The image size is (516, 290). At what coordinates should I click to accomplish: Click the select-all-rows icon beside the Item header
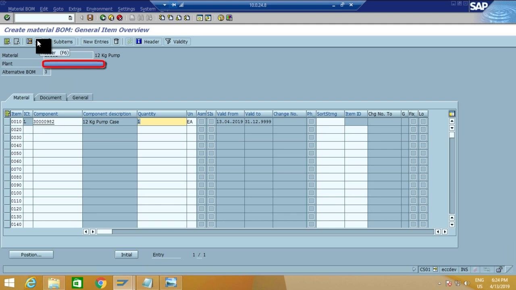click(7, 114)
